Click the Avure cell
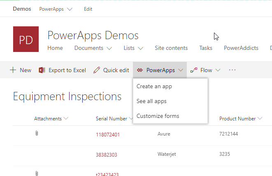Image resolution: width=272 pixels, height=176 pixels. click(x=164, y=134)
